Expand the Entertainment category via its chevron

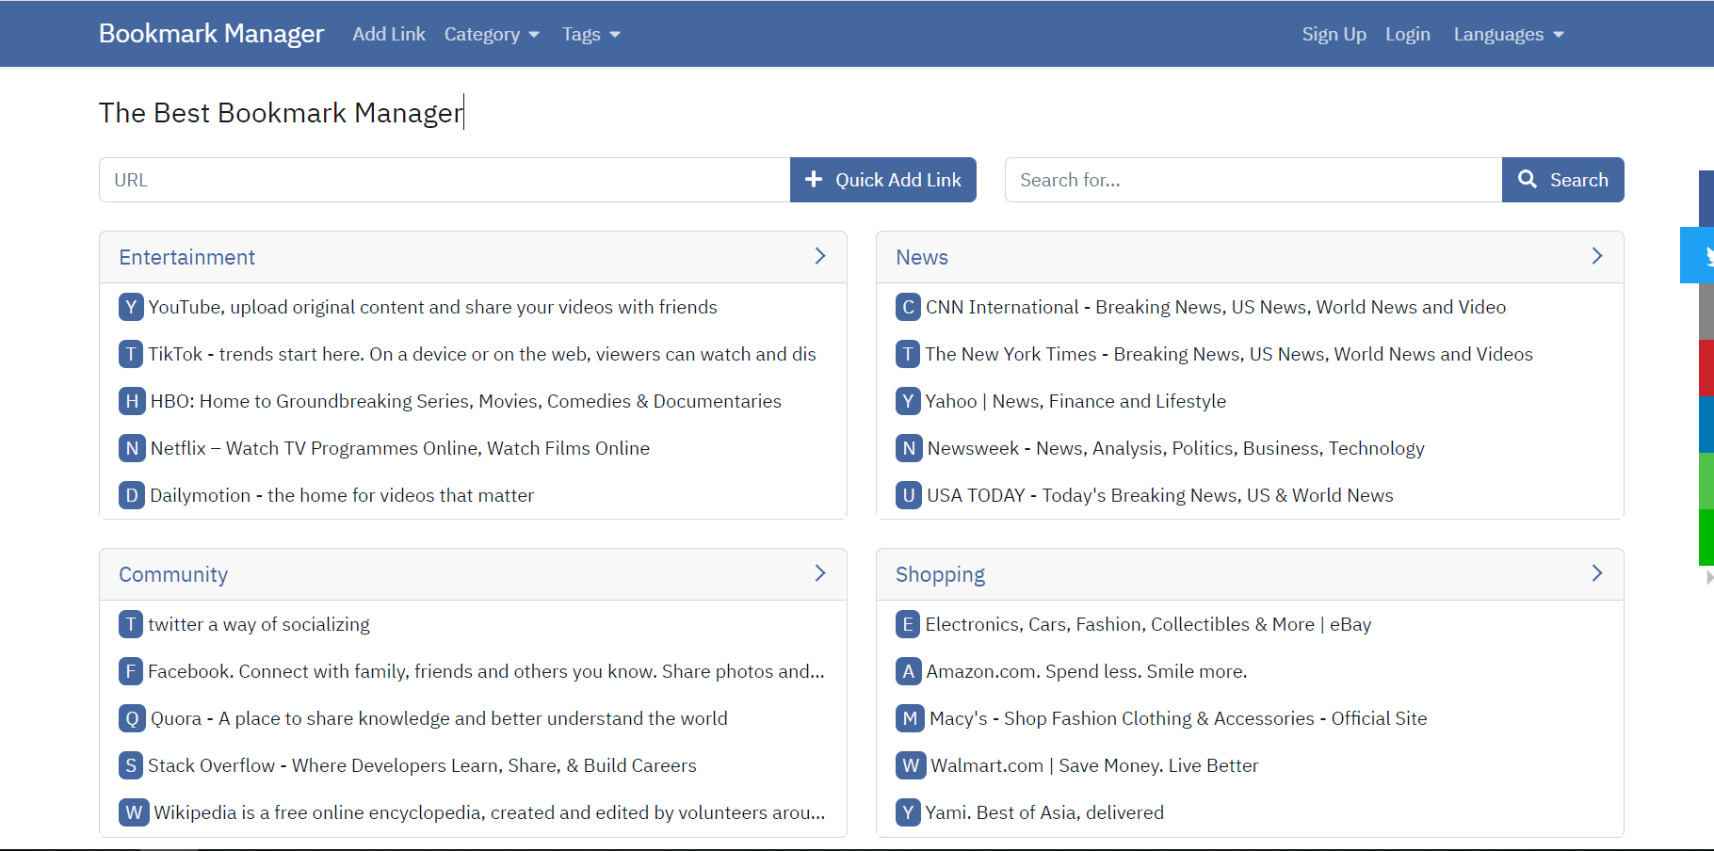pos(819,256)
